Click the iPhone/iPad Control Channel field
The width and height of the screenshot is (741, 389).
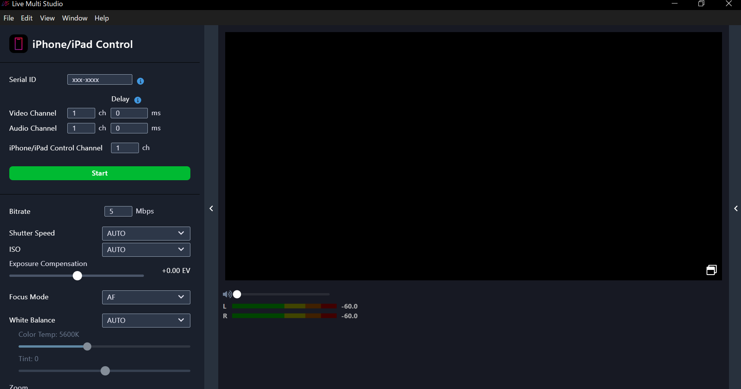point(125,148)
